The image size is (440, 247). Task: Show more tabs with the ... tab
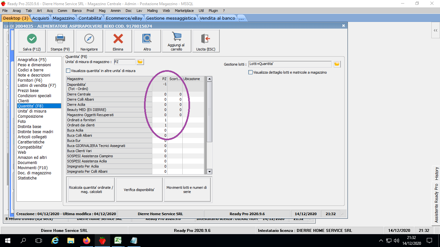point(241,18)
